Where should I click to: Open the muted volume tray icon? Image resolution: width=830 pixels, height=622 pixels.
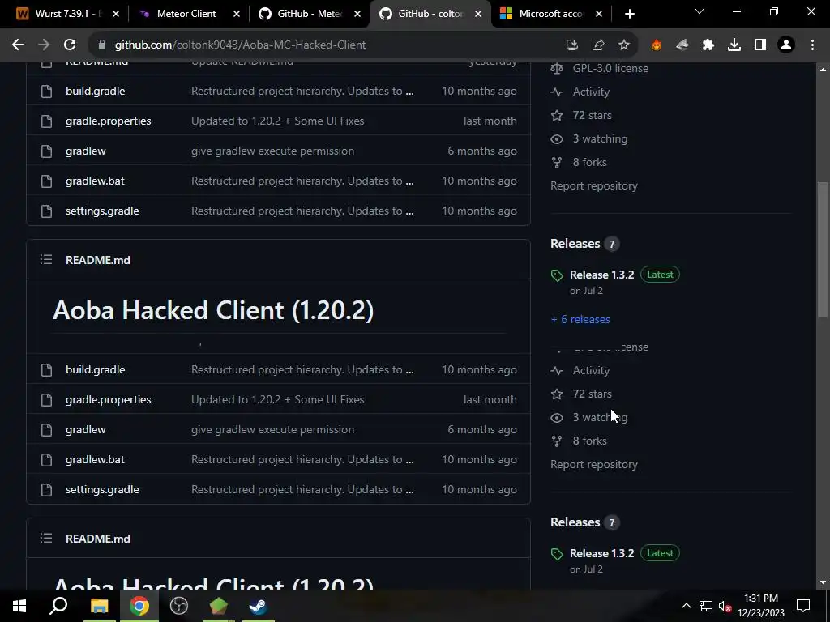(x=725, y=606)
